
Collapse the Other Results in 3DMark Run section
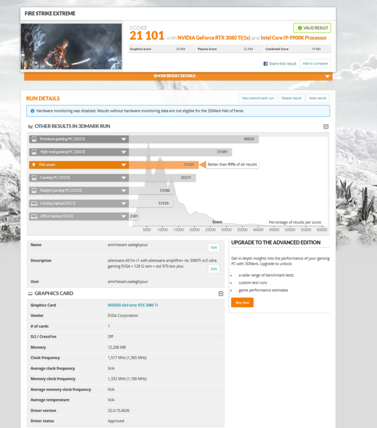tap(326, 127)
